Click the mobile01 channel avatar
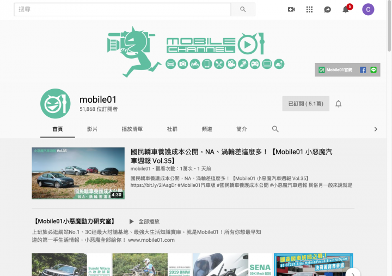Viewport: 392px width, 276px height. tap(55, 104)
